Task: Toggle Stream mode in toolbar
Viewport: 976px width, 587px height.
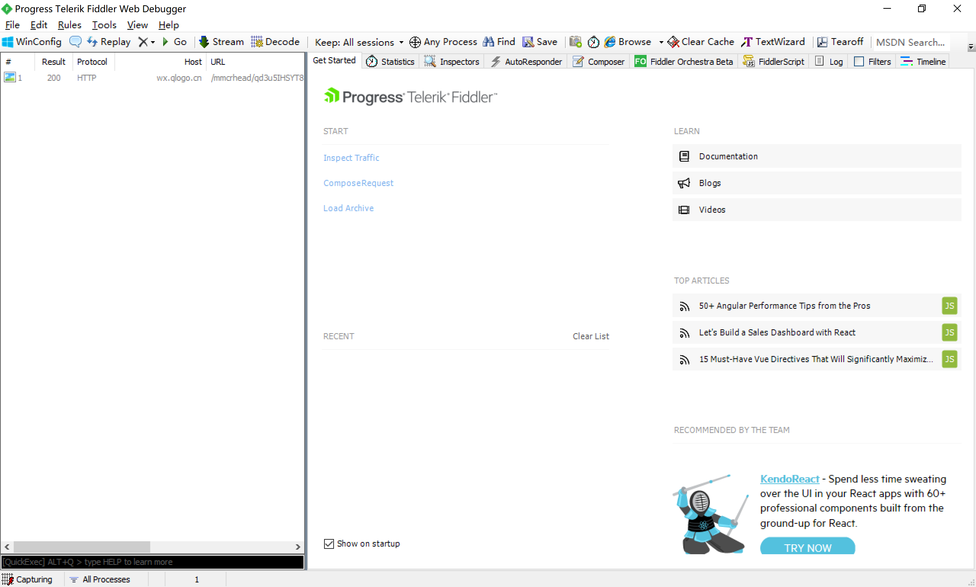Action: tap(221, 42)
